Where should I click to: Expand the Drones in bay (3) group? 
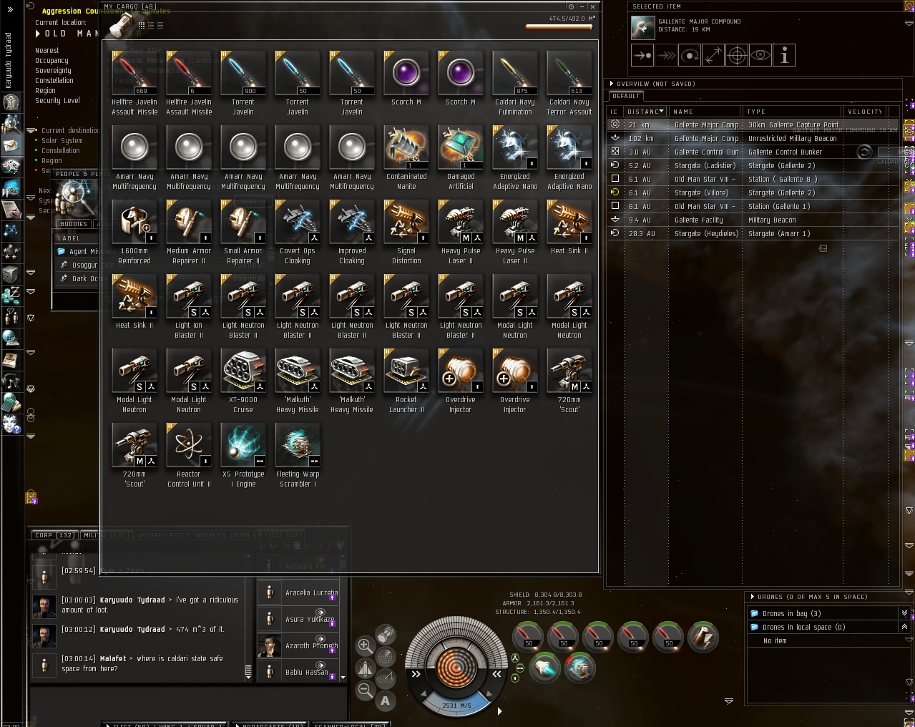904,613
